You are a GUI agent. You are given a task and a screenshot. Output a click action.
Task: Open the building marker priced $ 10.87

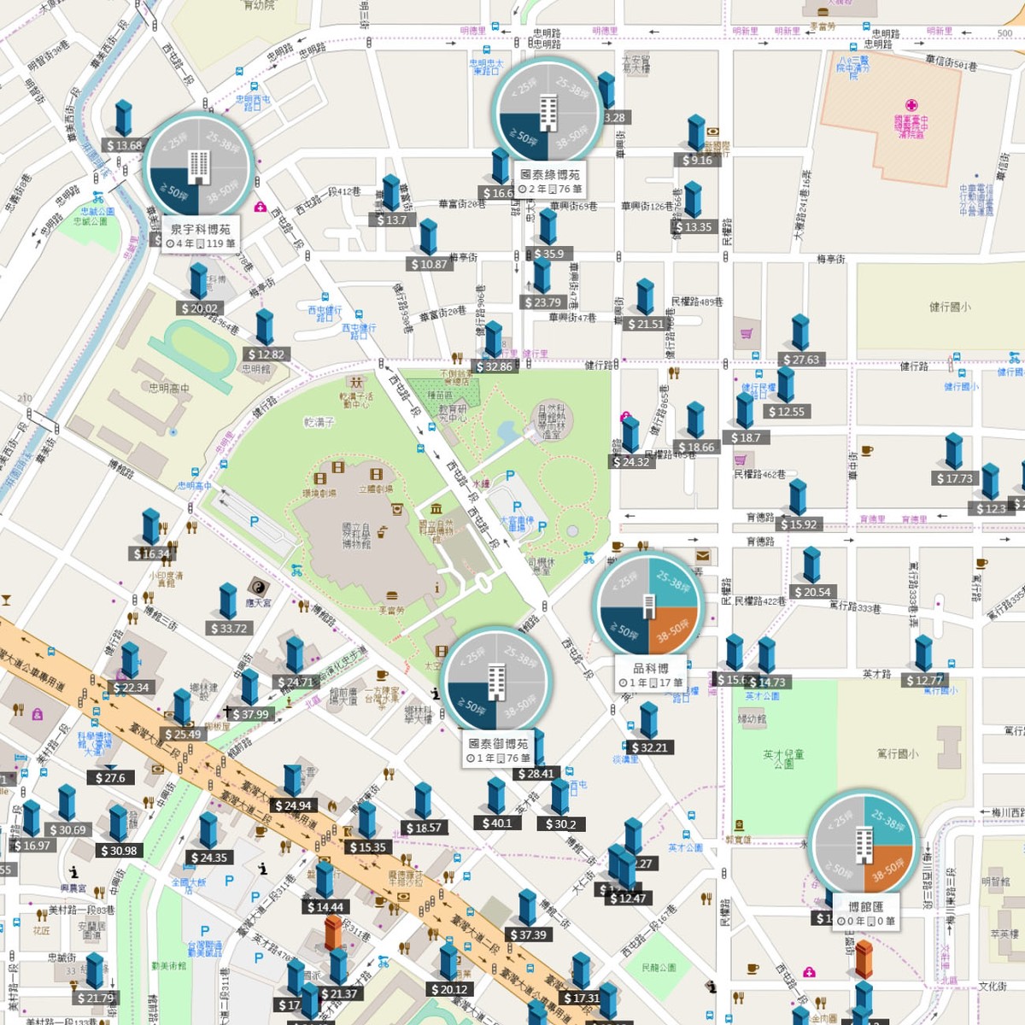click(x=428, y=237)
